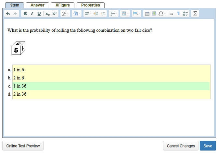The width and height of the screenshot is (217, 154).
Task: Save the question
Action: tap(208, 146)
